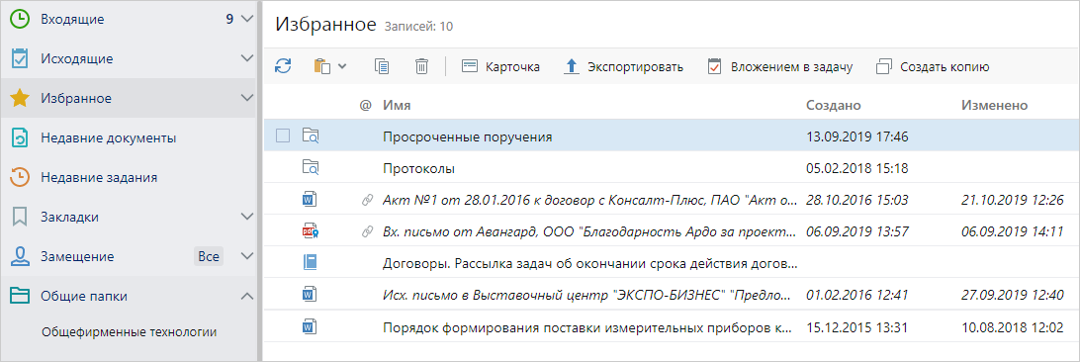The height and width of the screenshot is (362, 1080).
Task: Click the trash delete icon
Action: (421, 66)
